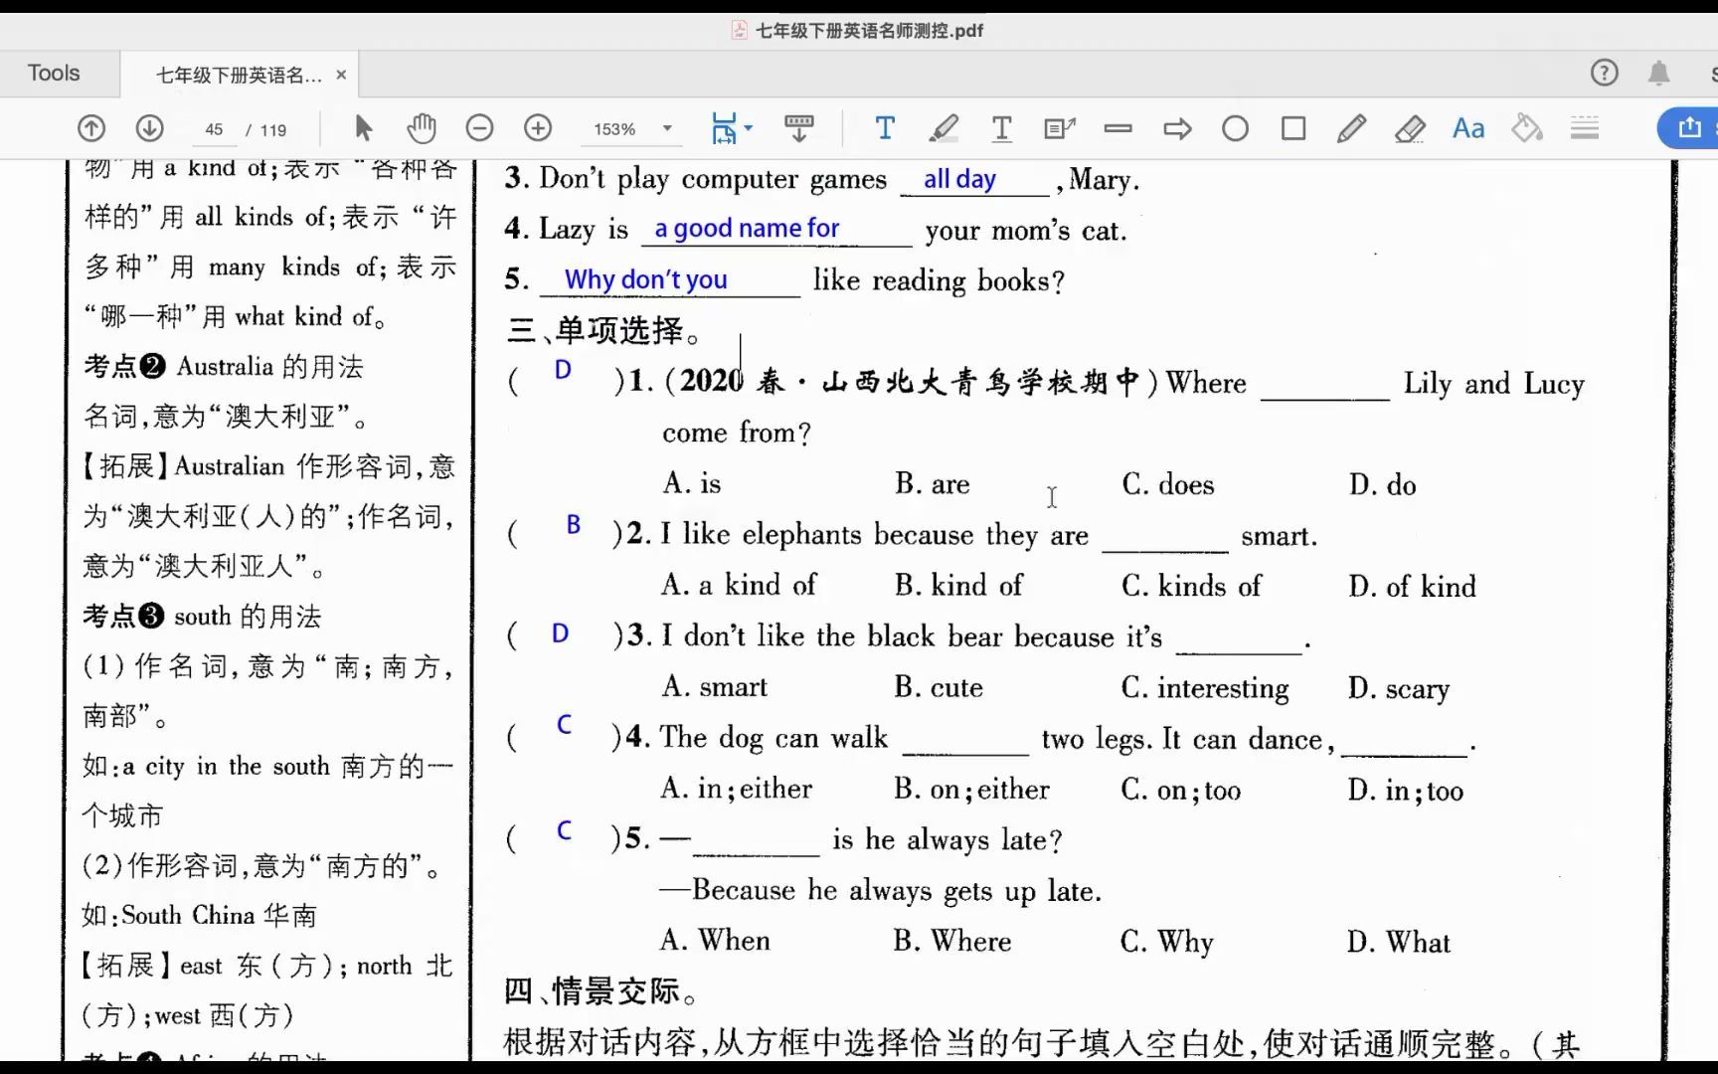The height and width of the screenshot is (1074, 1718).
Task: Click the blue share button
Action: pyautogui.click(x=1688, y=128)
